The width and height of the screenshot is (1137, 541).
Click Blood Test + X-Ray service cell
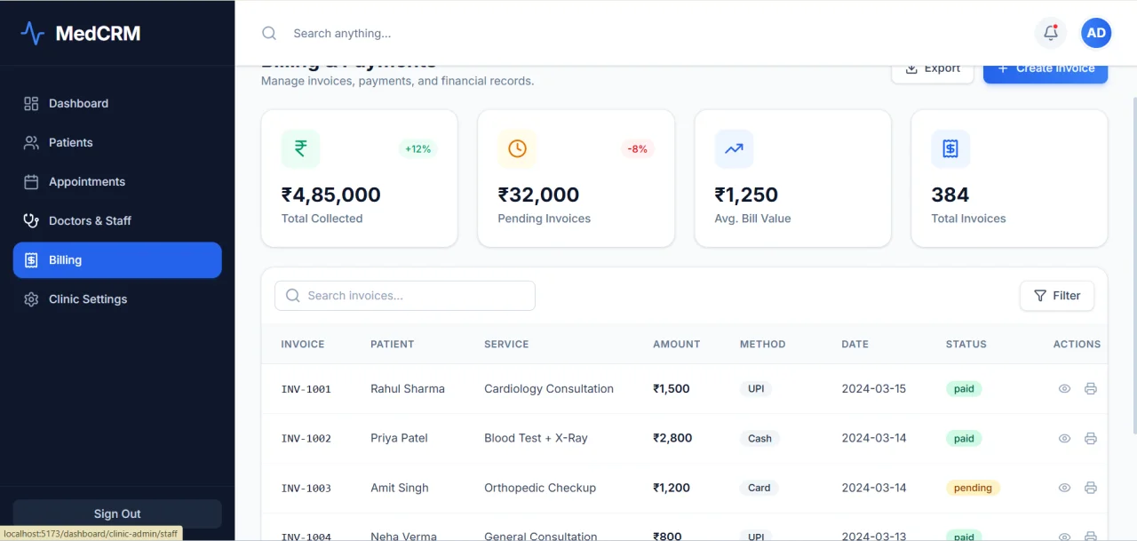tap(536, 438)
